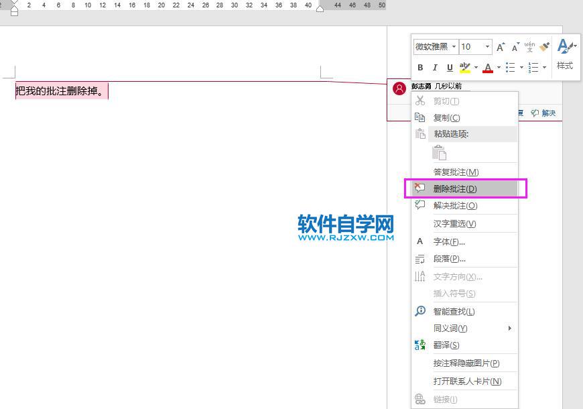Apply the Numbering list icon

pos(534,67)
